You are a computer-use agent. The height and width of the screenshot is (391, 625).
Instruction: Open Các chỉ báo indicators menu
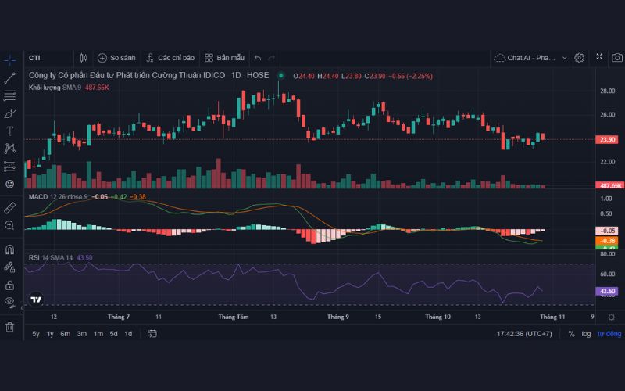169,58
